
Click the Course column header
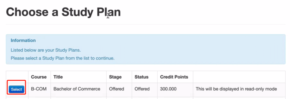click(39, 77)
